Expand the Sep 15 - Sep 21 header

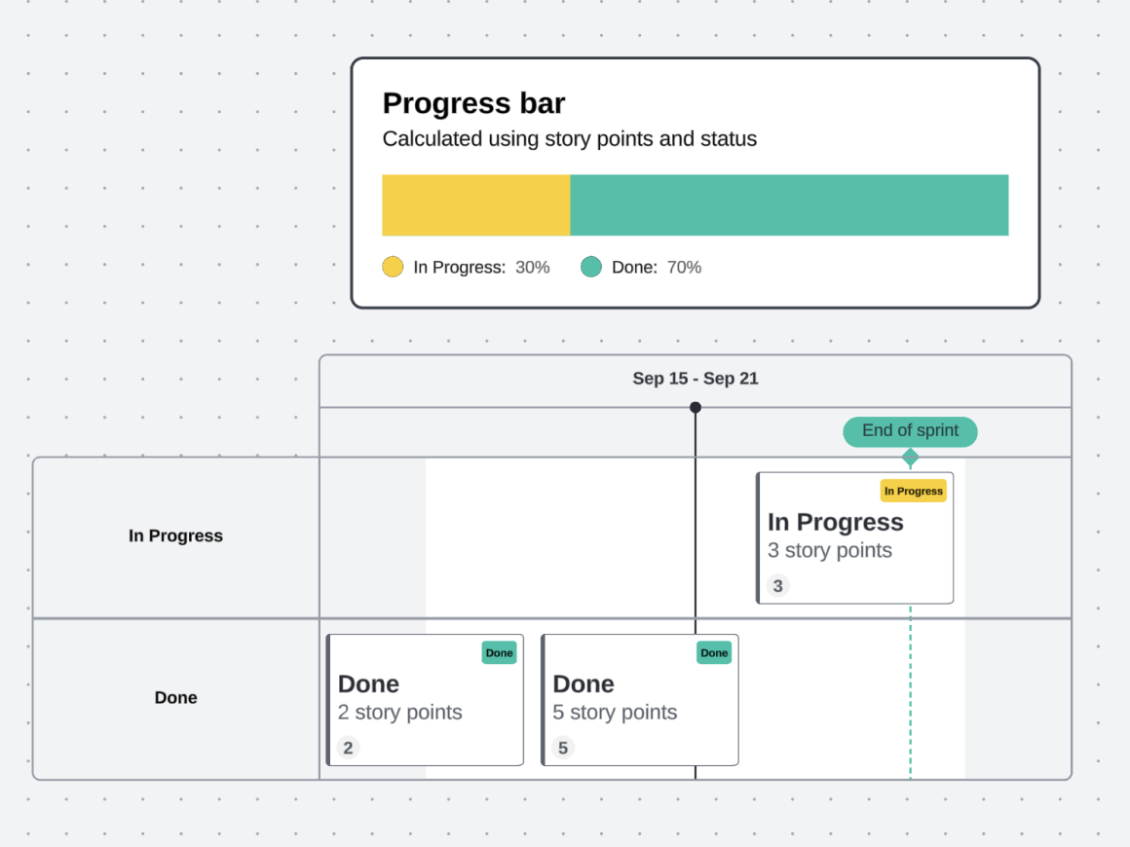696,379
